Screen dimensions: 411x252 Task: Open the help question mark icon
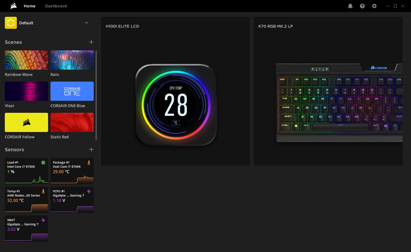(x=362, y=6)
